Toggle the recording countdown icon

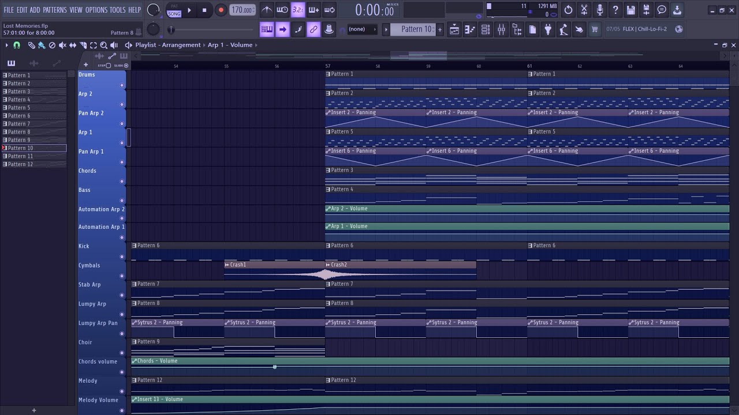point(298,10)
